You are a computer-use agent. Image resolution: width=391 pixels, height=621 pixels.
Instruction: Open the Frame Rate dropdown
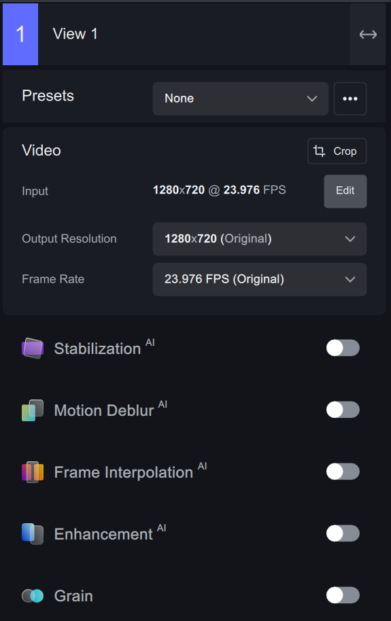pyautogui.click(x=259, y=279)
